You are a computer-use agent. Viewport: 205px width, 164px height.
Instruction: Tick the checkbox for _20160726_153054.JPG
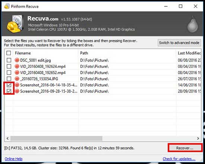point(9,79)
